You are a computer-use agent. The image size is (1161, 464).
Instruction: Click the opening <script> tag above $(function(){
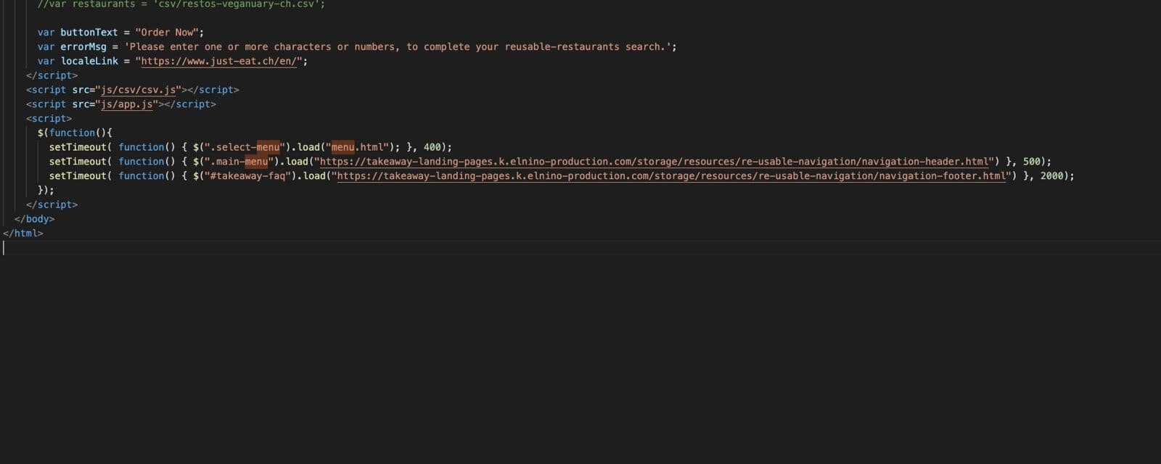click(x=49, y=119)
